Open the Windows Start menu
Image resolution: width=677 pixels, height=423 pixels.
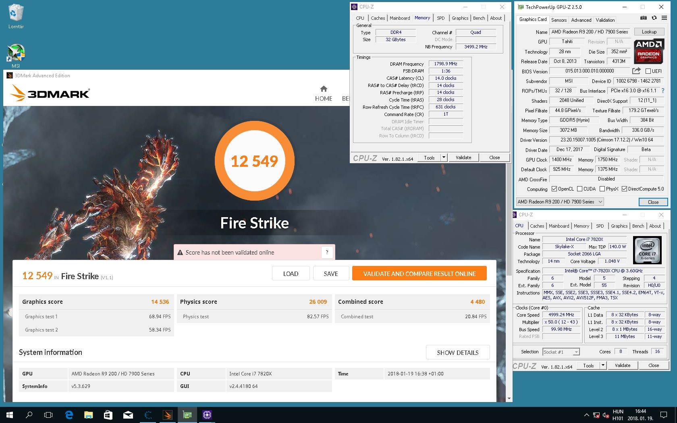coord(10,415)
